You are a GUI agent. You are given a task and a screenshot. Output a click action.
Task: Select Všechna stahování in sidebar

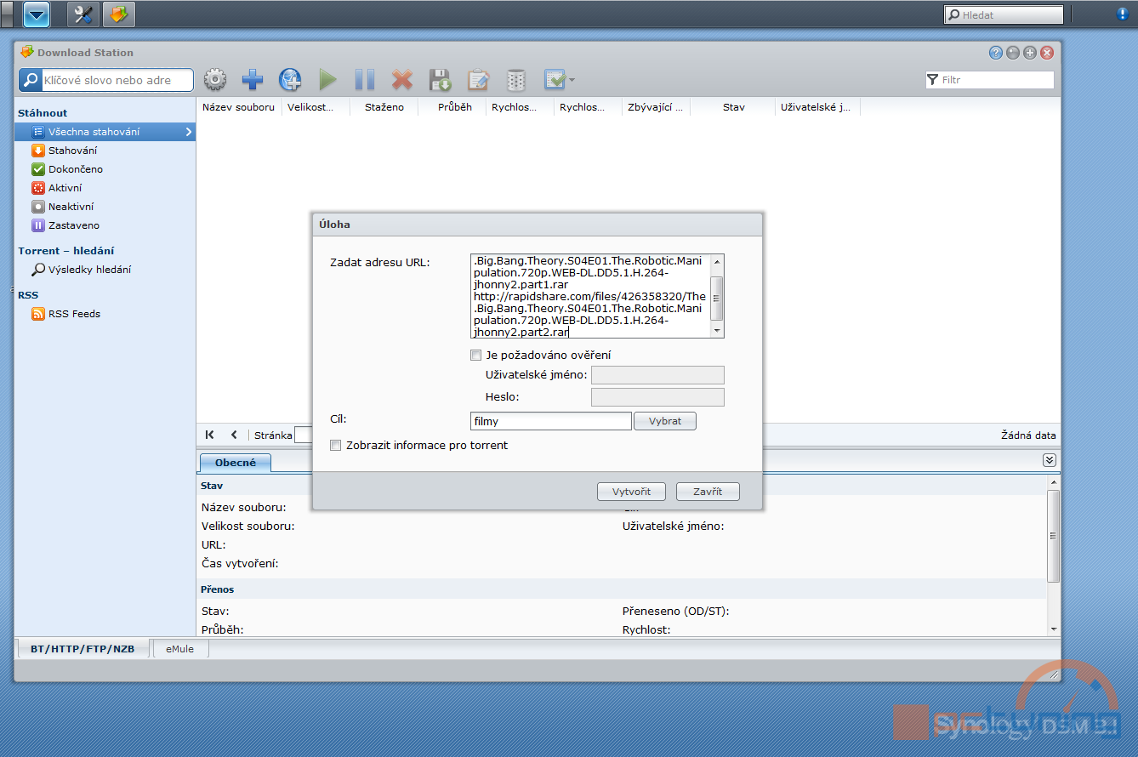click(x=105, y=132)
